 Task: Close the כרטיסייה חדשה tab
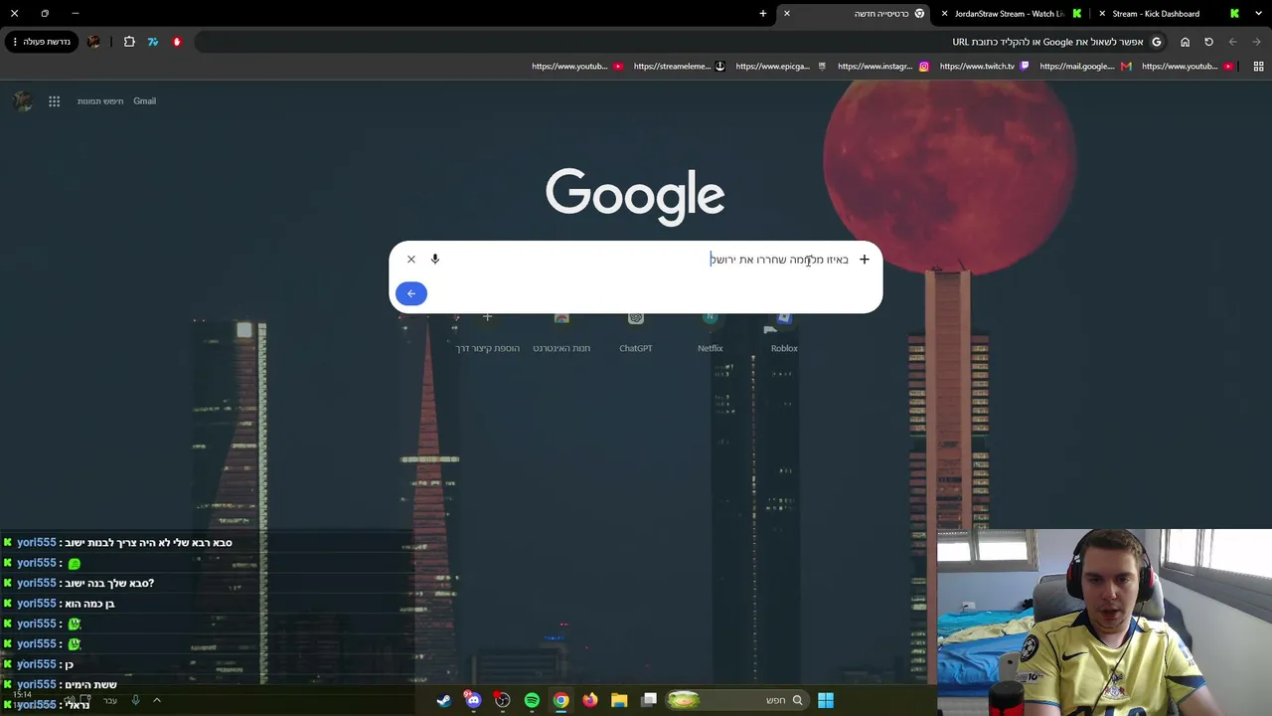click(x=786, y=14)
